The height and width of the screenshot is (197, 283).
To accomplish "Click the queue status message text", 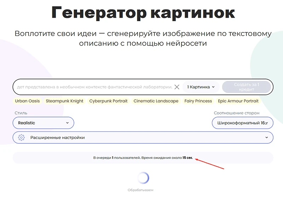I will tap(143, 158).
